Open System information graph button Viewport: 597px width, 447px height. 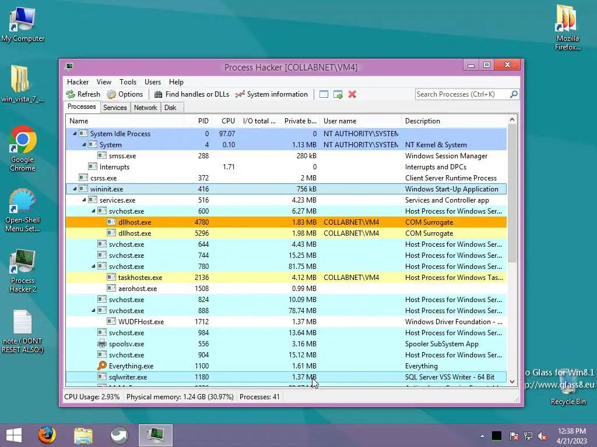point(272,94)
